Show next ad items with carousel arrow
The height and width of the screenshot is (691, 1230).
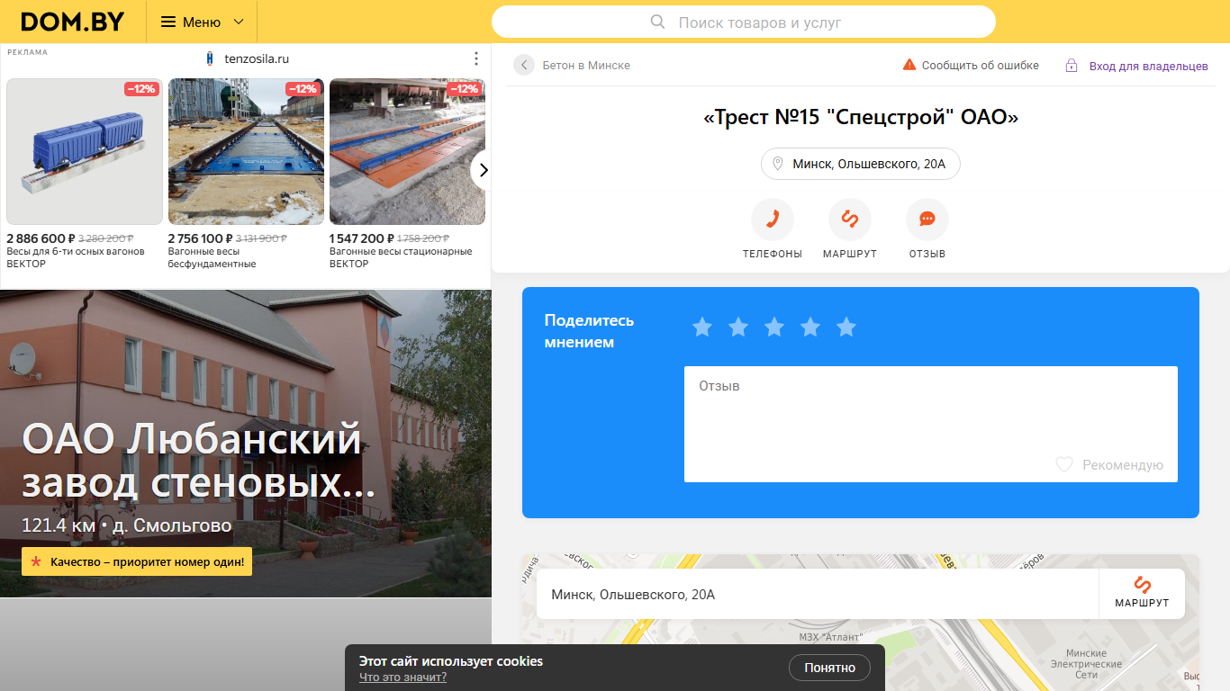483,169
